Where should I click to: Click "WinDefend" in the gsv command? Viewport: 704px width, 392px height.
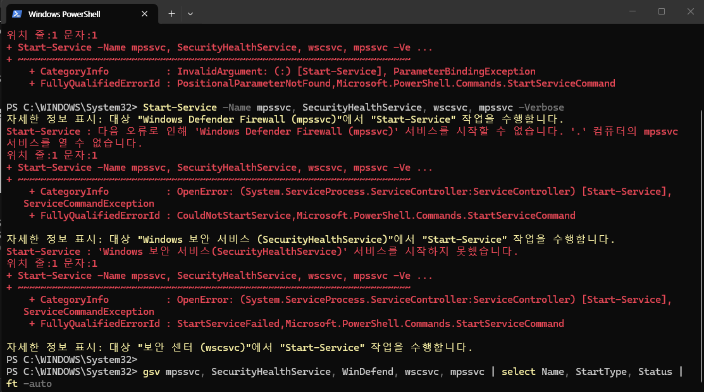click(x=367, y=372)
